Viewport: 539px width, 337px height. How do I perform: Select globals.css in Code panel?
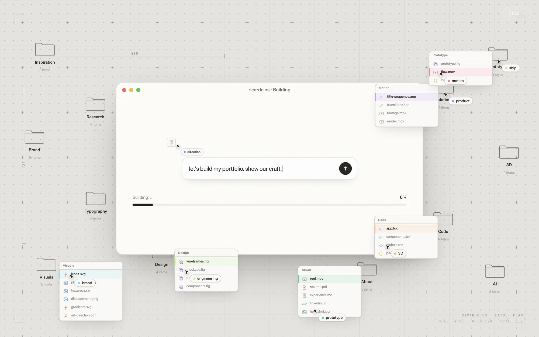pyautogui.click(x=406, y=245)
